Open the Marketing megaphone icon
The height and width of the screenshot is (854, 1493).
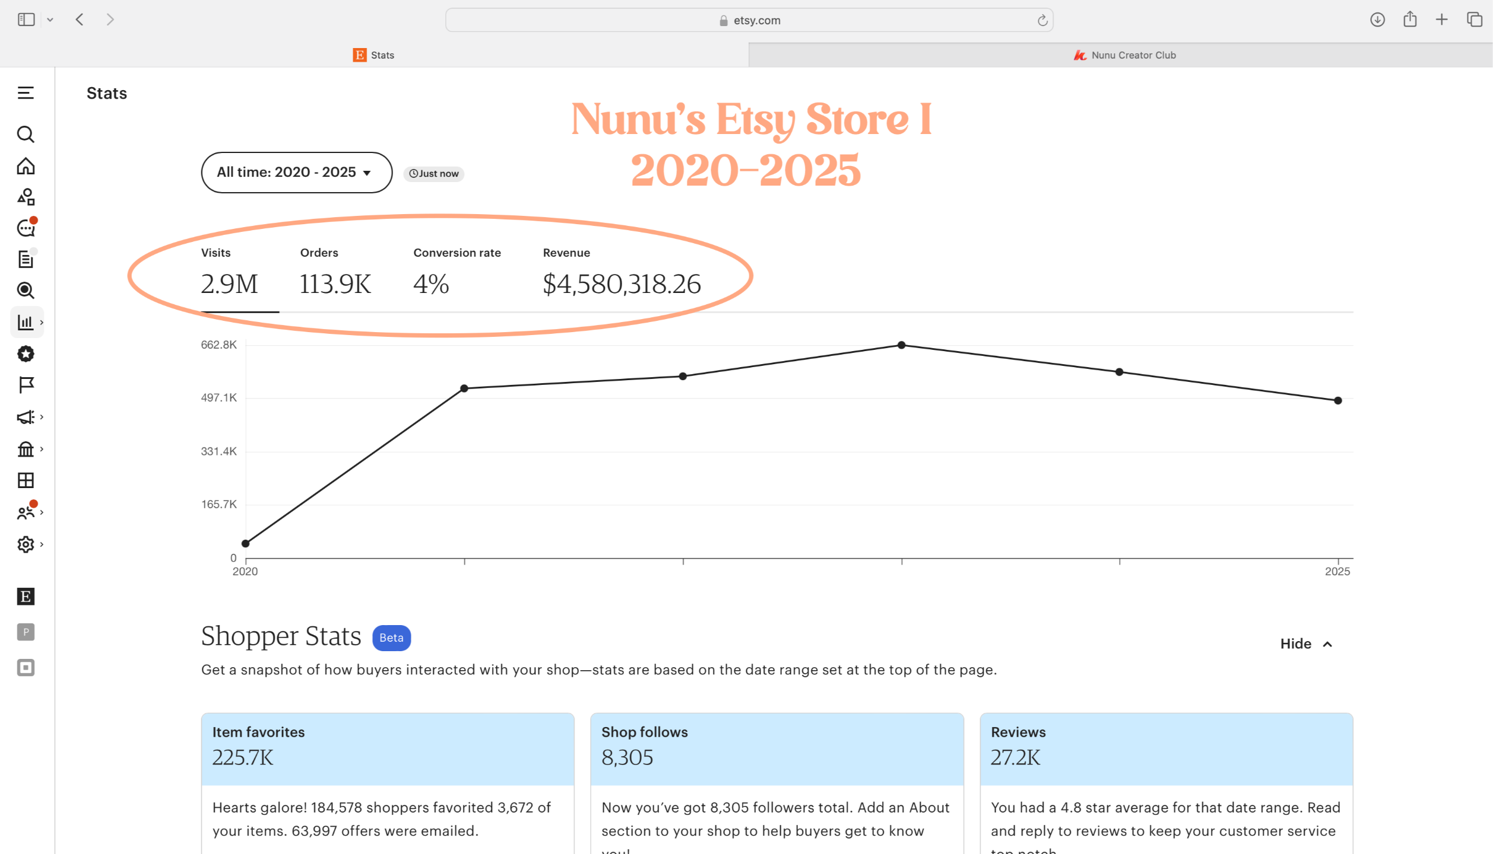pyautogui.click(x=26, y=417)
